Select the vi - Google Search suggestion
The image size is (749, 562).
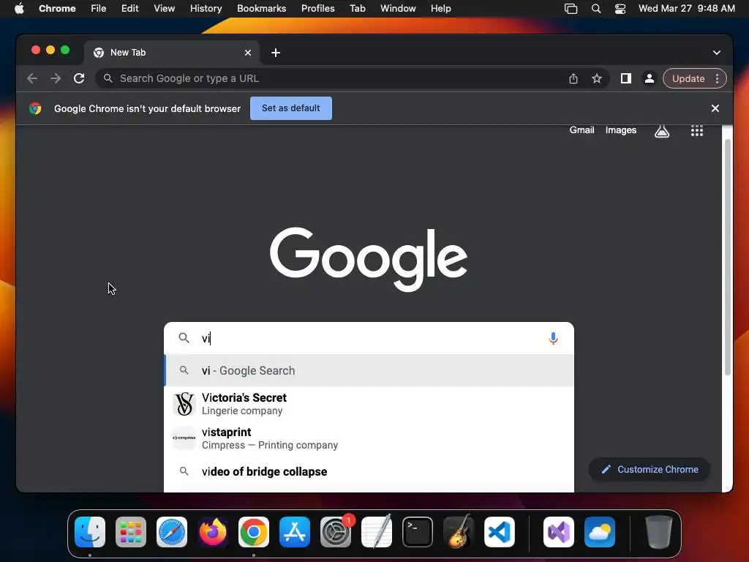pyautogui.click(x=369, y=370)
